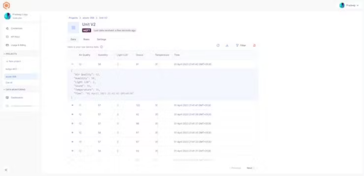Screen dimensions: 364x176
Task: Click the red delete data icon
Action: pos(254,45)
